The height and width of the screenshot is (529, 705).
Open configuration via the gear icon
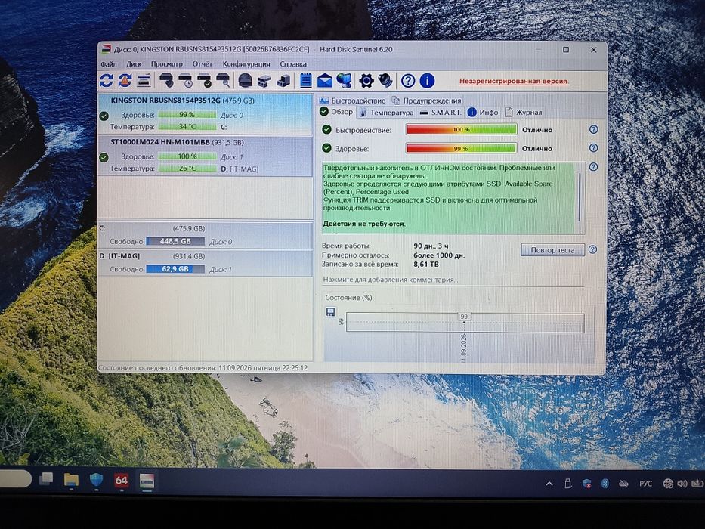click(x=366, y=81)
